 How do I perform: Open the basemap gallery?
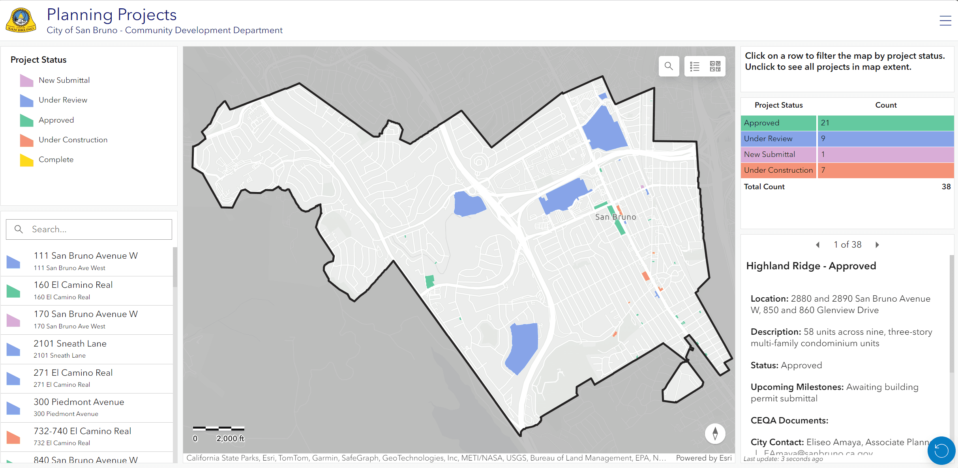click(715, 66)
